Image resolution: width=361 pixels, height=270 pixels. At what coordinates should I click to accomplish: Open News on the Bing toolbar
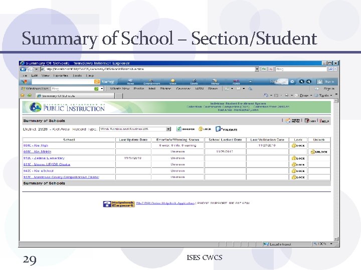[130, 81]
